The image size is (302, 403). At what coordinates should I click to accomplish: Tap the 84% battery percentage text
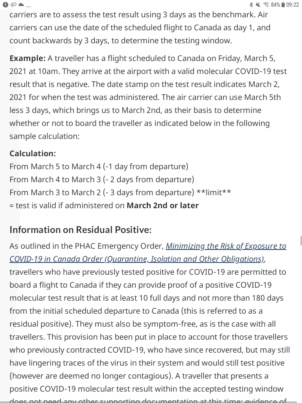point(275,4)
